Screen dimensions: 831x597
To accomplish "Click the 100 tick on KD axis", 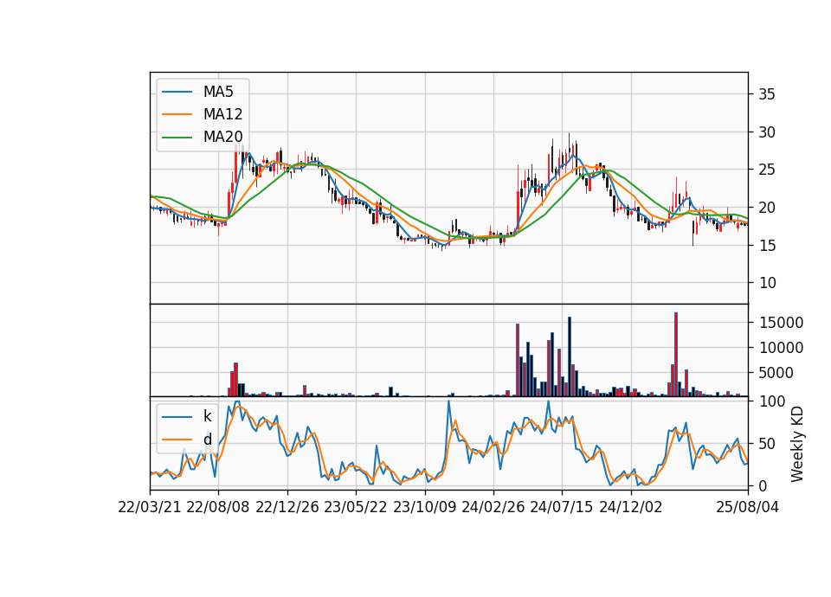I will click(x=772, y=401).
